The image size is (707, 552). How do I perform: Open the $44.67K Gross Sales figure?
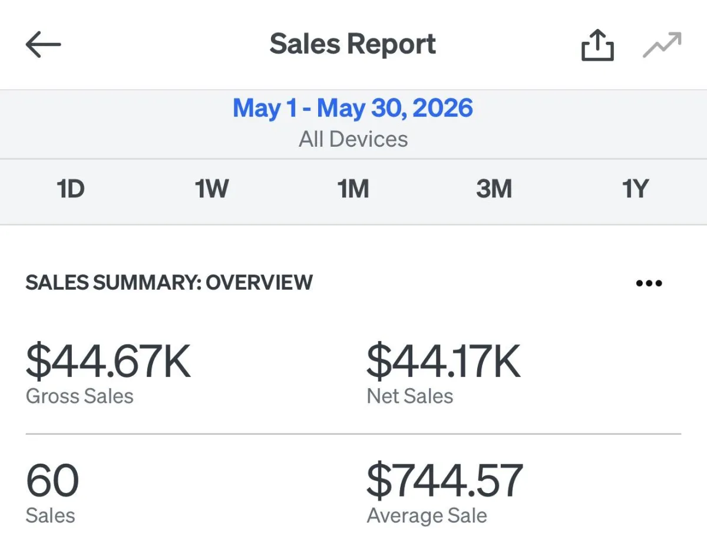pos(108,361)
